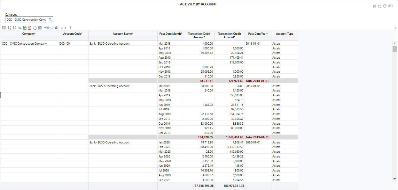Go to next page double-arrow
Viewport: 398px width, 190px height.
(x=66, y=28)
